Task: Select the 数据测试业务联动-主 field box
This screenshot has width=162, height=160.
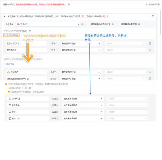Action: (26, 78)
